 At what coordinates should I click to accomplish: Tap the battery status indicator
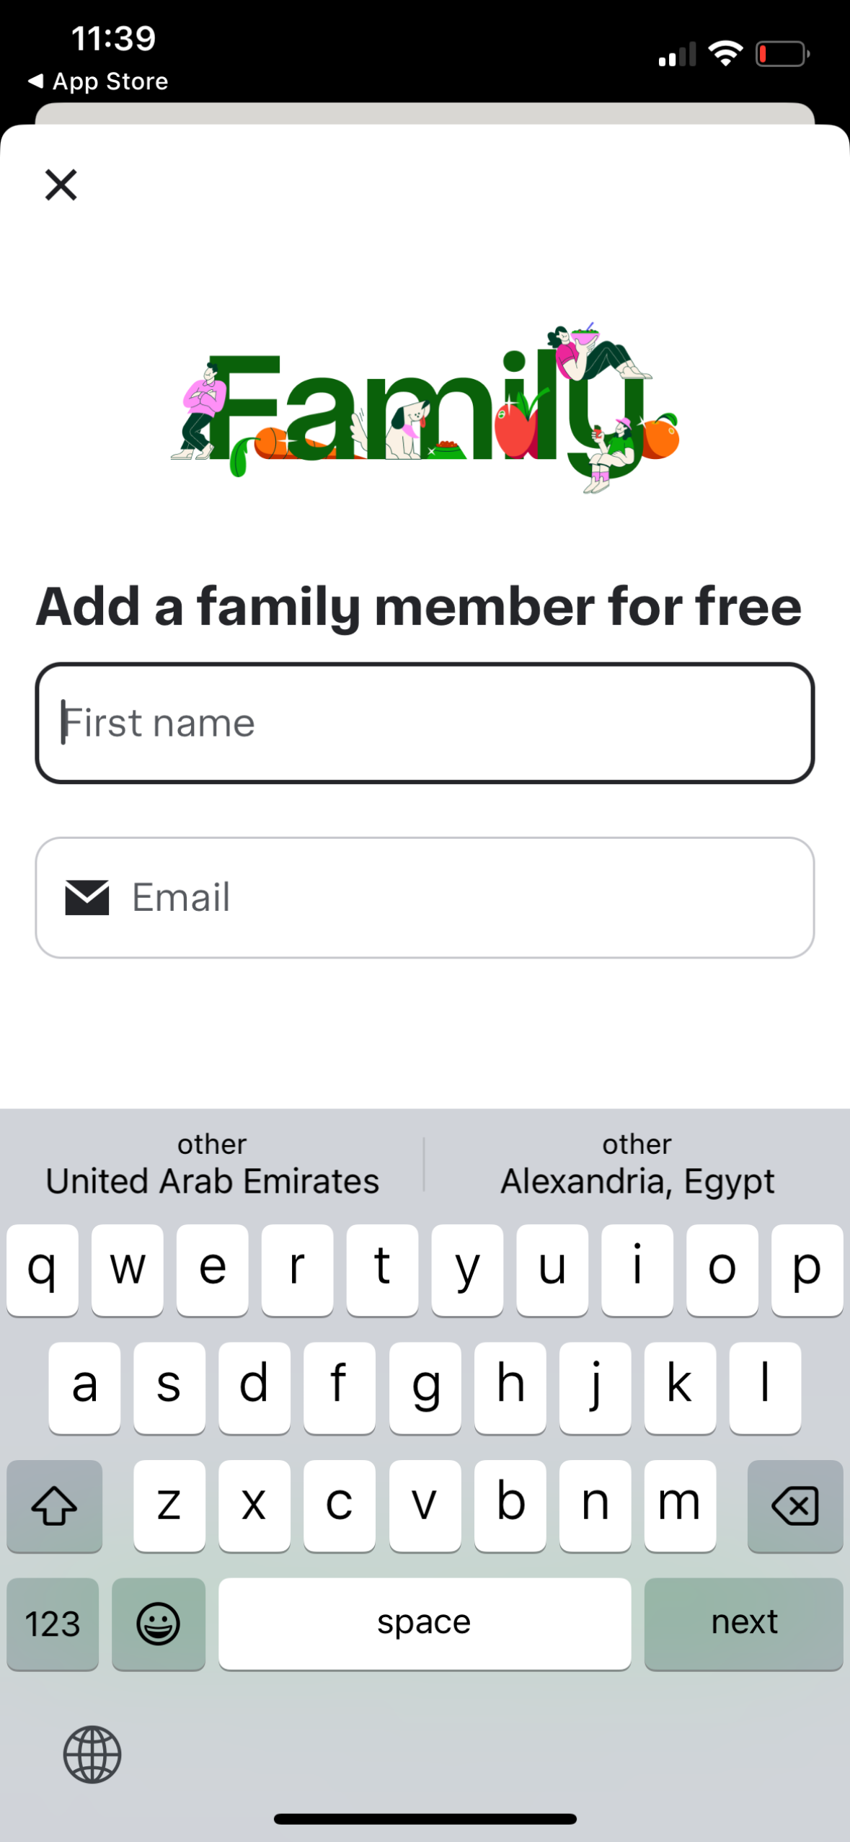tap(782, 54)
